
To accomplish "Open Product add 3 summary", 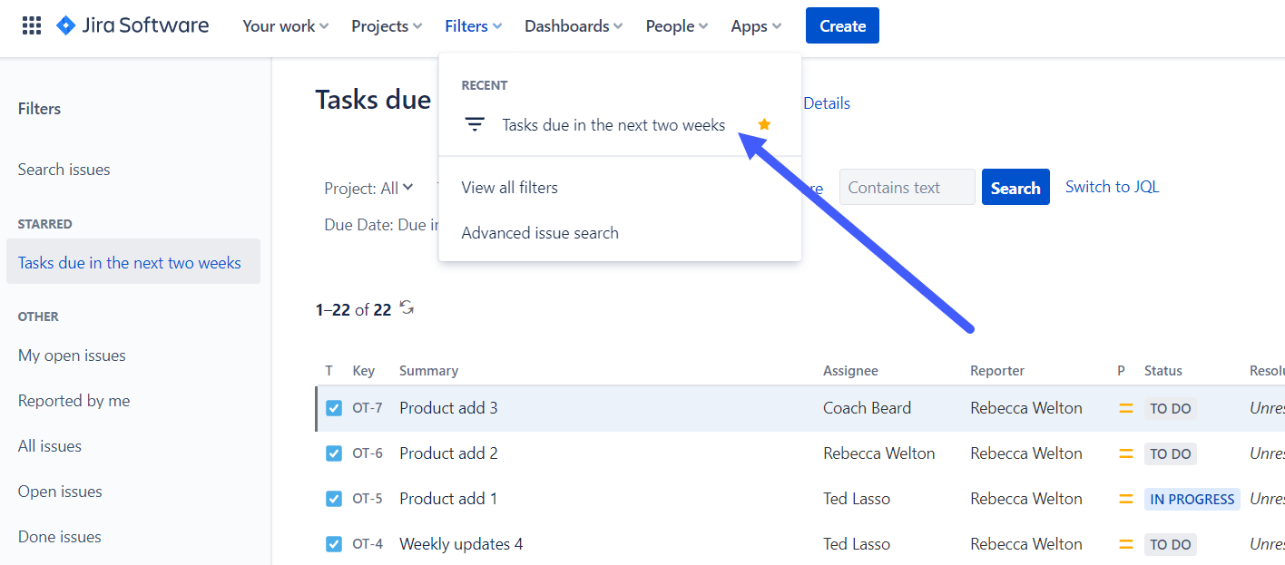I will 448,408.
